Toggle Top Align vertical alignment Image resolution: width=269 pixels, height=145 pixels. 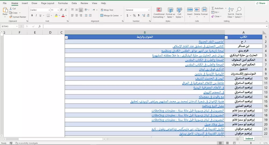[72, 10]
